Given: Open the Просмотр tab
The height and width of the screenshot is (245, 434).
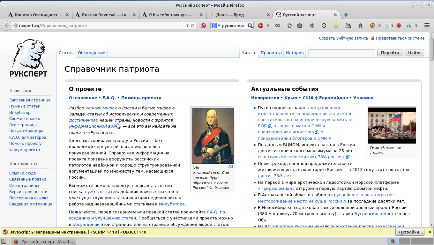Looking at the screenshot, I should click(x=271, y=53).
